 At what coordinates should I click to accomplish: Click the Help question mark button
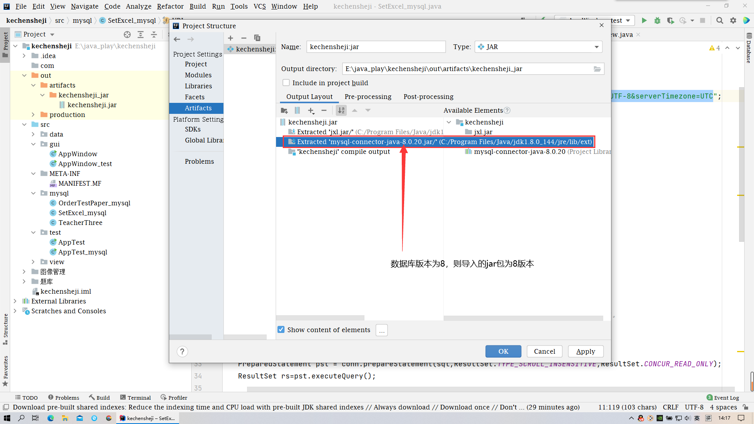tap(182, 351)
